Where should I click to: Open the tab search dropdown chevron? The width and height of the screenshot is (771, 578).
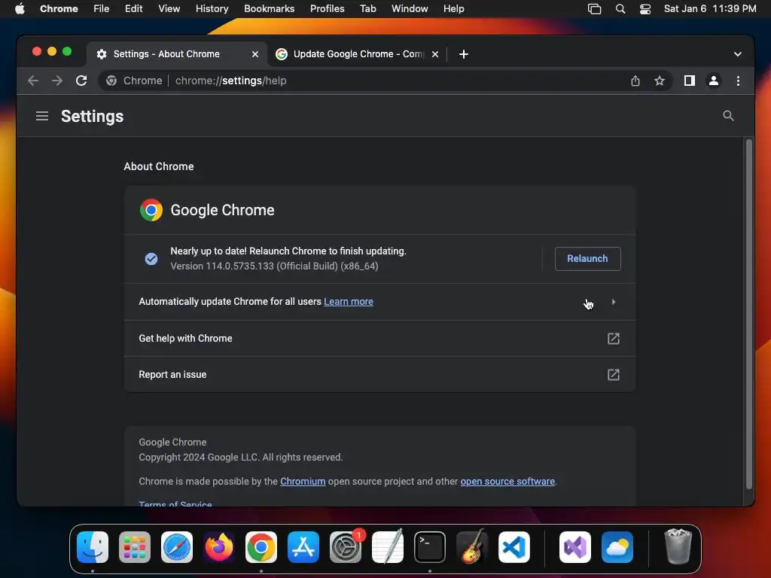click(x=738, y=54)
